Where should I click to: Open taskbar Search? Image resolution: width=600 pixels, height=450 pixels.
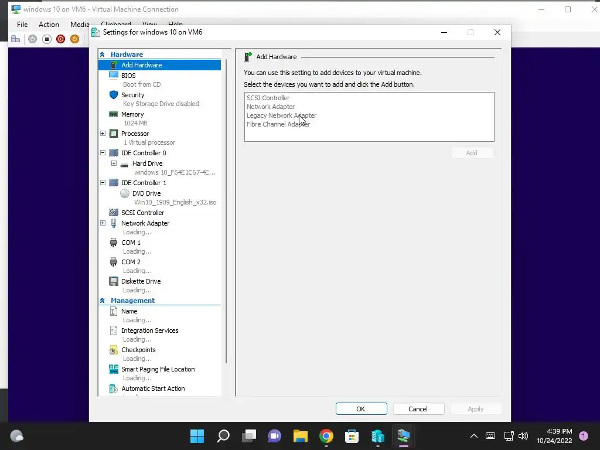coord(223,436)
